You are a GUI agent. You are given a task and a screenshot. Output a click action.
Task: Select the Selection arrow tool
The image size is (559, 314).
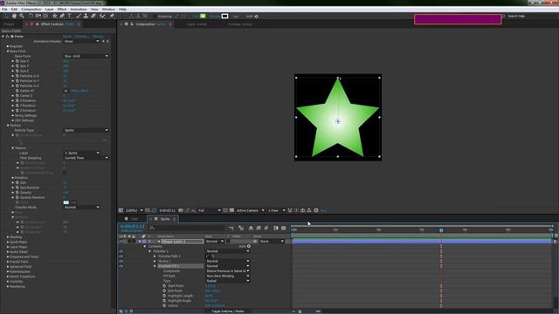point(6,16)
